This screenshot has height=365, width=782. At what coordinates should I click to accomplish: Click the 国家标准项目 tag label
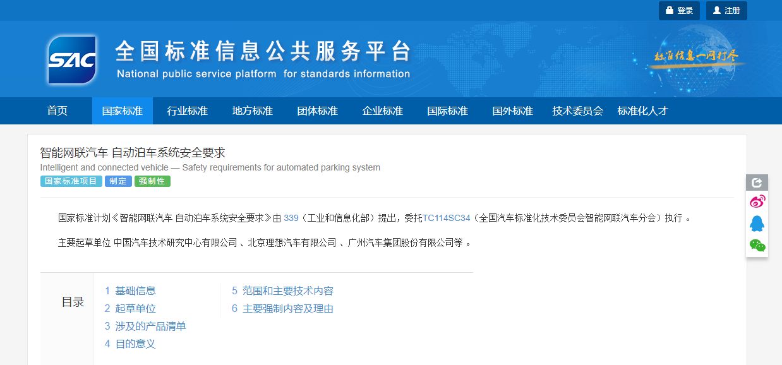pyautogui.click(x=71, y=181)
